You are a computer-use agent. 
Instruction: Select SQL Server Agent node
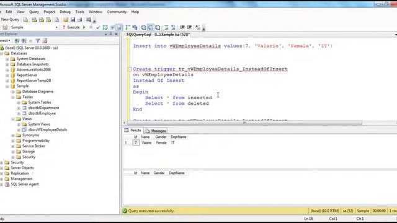(25, 185)
